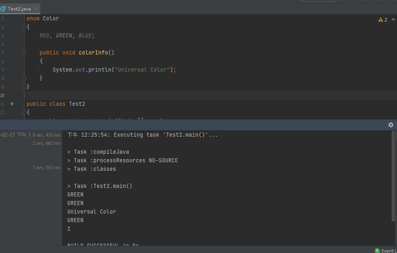Click the "Task :compileJava" console line
This screenshot has width=397, height=253.
[x=101, y=152]
